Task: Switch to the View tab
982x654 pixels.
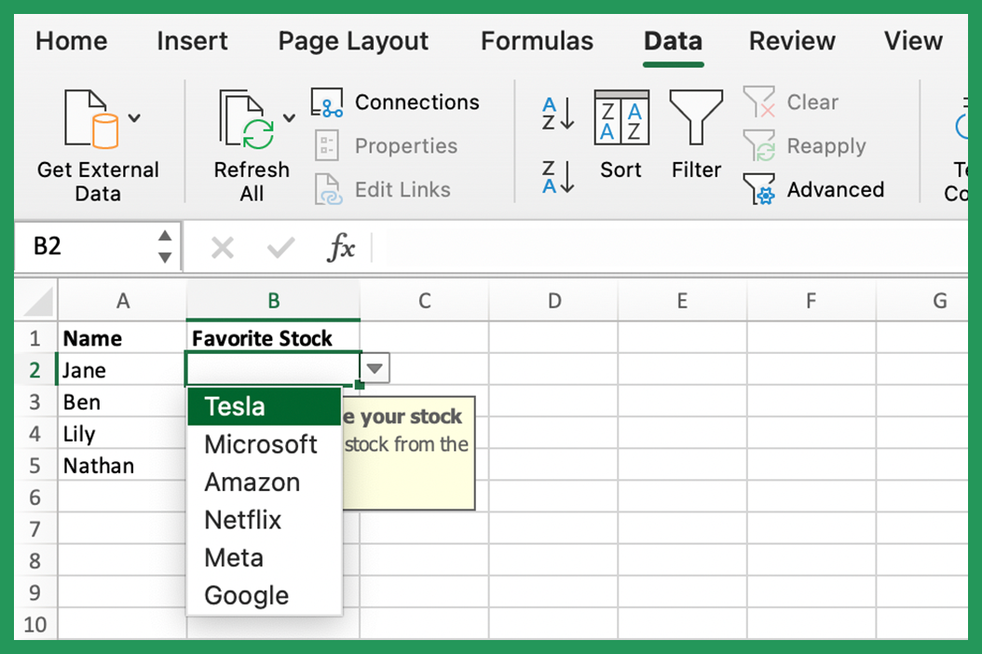Action: click(x=913, y=41)
